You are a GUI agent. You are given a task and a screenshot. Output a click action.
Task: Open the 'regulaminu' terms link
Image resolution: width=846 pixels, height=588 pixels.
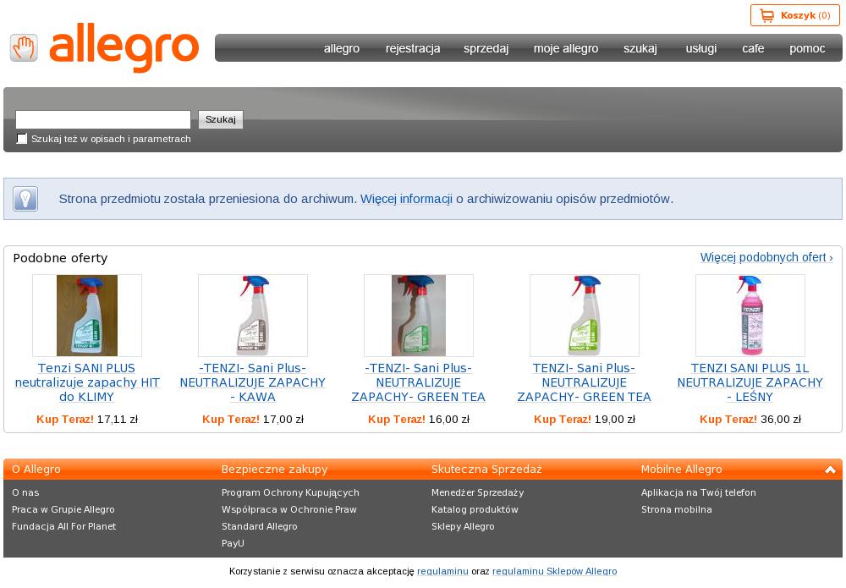pos(442,571)
